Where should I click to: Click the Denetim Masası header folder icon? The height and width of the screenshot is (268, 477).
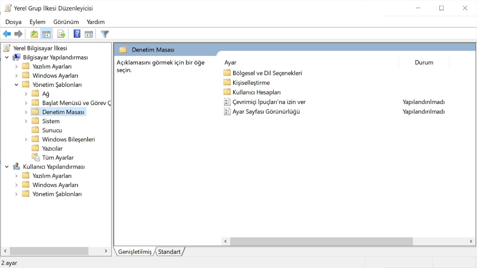[123, 50]
